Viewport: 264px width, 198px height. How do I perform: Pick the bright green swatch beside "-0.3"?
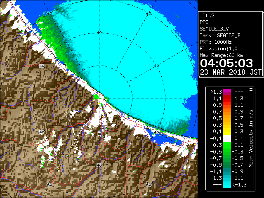point(227,145)
